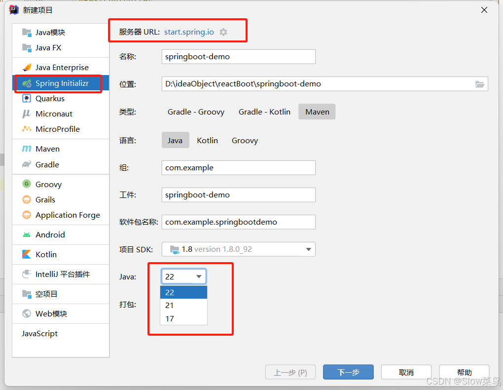Focus the 软件包名称 field
Viewport: 503px width, 390px height.
pyautogui.click(x=238, y=222)
